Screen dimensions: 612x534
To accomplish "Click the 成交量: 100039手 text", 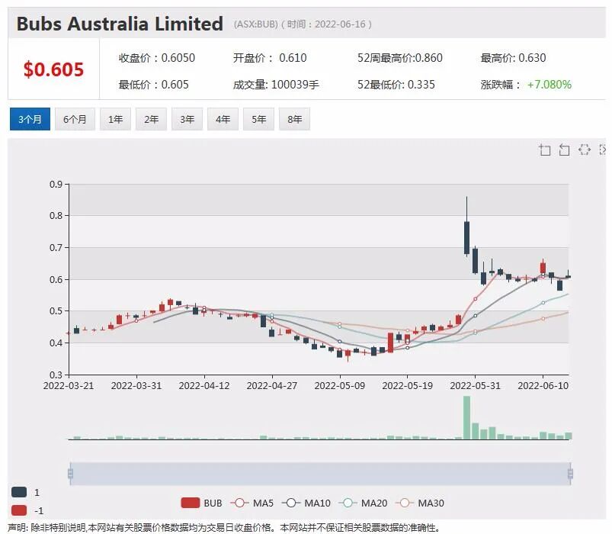I will point(276,85).
